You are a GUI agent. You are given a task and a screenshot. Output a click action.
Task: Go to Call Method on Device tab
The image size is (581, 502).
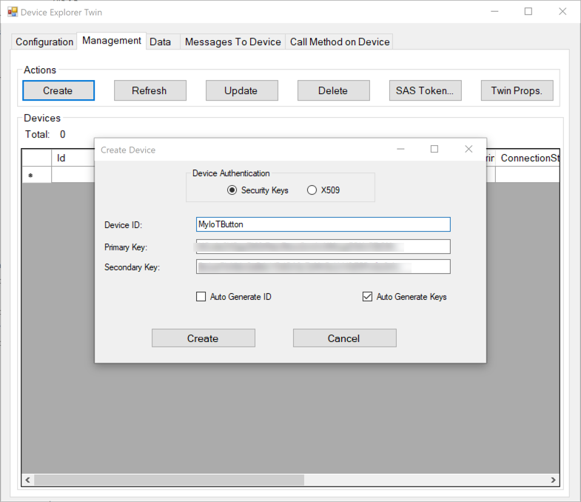[340, 42]
